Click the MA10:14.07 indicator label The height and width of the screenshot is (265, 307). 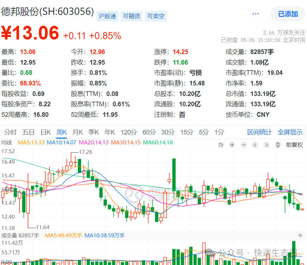61,143
